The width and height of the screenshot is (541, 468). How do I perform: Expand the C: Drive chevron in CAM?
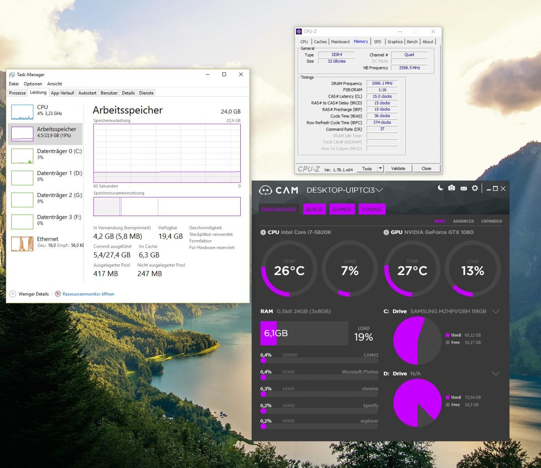(496, 311)
